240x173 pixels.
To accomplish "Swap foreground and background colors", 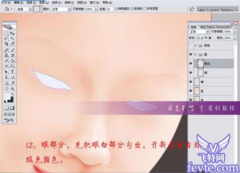I will (13, 94).
